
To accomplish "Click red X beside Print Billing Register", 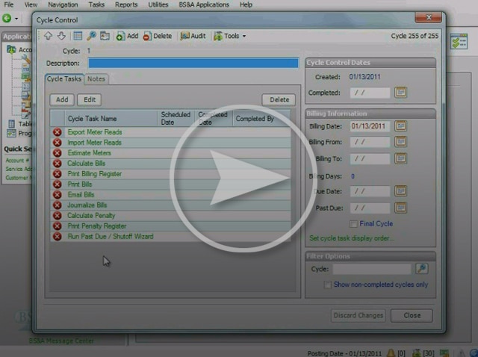I will 57,174.
